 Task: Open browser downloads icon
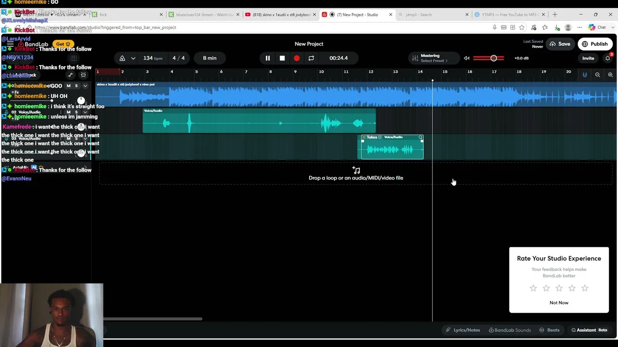(557, 27)
